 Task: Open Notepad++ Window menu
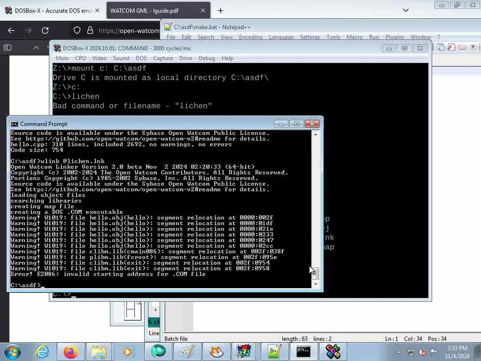coord(420,37)
